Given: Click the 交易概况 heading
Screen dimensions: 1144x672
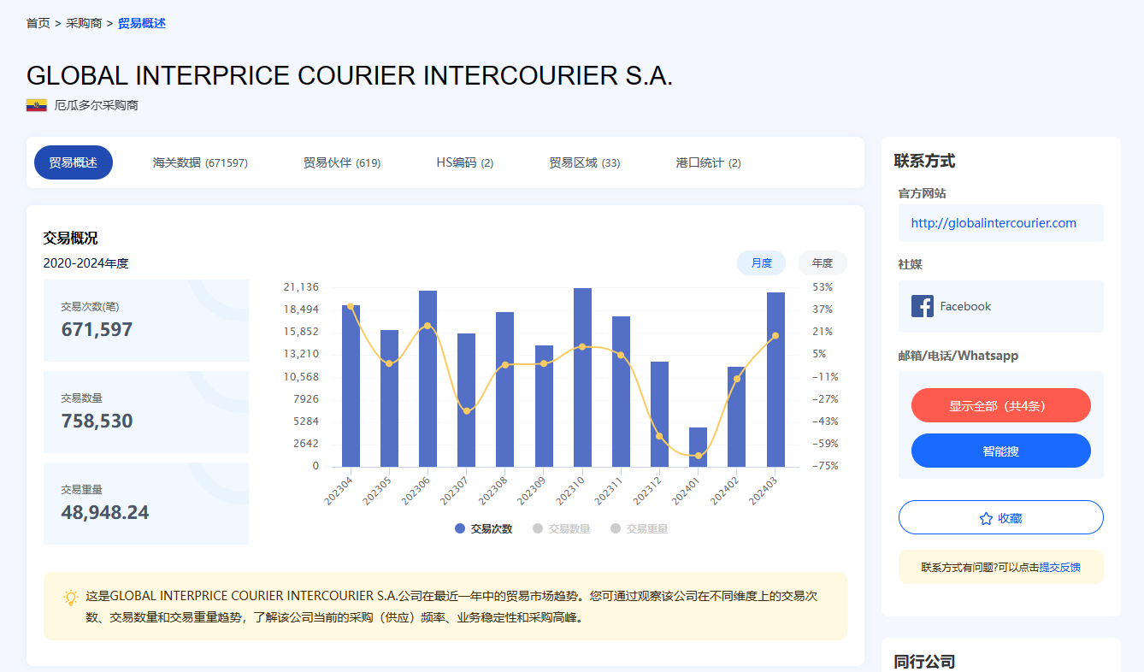Looking at the screenshot, I should tap(70, 238).
